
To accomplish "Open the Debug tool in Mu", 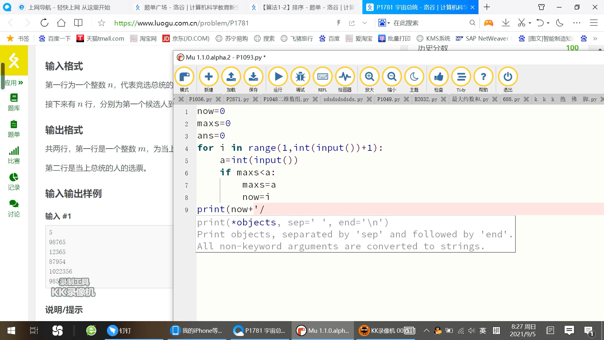I will (300, 77).
